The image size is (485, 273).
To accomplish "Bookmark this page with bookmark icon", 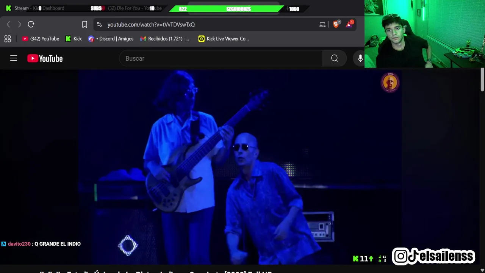I will (84, 24).
